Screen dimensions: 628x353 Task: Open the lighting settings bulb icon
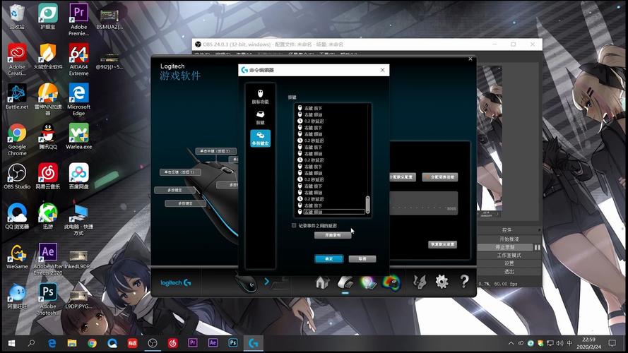point(369,282)
